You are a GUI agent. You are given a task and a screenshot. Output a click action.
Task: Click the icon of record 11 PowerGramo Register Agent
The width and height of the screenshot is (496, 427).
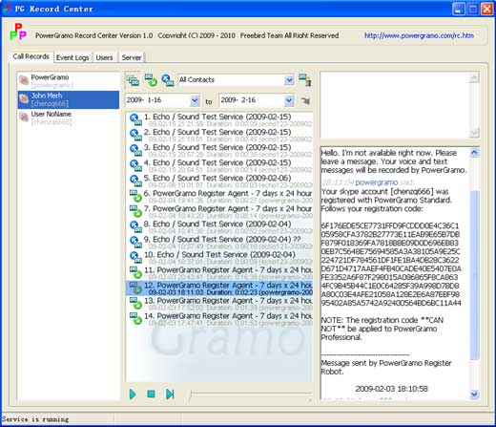pos(135,273)
